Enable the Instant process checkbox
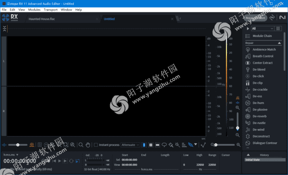The image size is (288, 175). pyautogui.click(x=96, y=145)
